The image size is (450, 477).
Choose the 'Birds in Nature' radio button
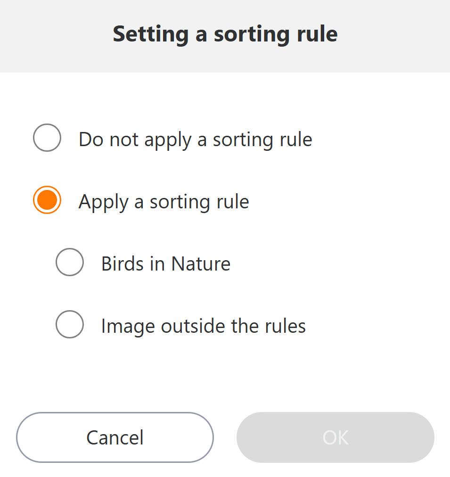coord(70,262)
